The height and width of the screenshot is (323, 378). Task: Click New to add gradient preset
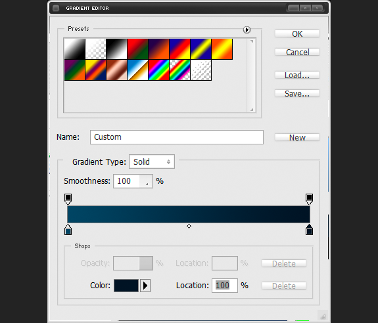[297, 137]
